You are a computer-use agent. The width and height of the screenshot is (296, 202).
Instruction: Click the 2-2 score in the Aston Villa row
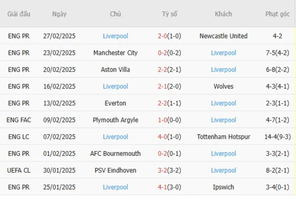tap(162, 70)
